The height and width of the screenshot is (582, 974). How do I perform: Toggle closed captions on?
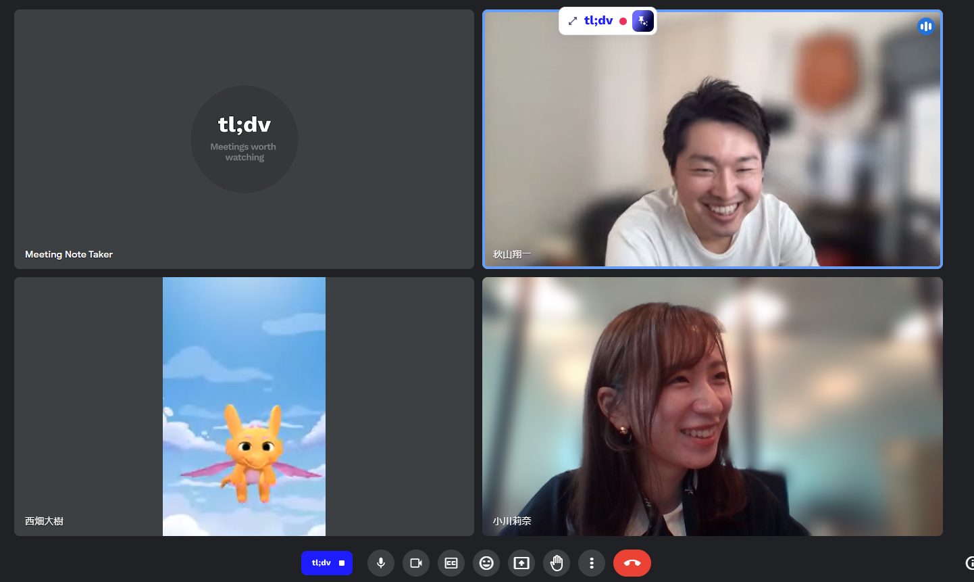coord(451,563)
